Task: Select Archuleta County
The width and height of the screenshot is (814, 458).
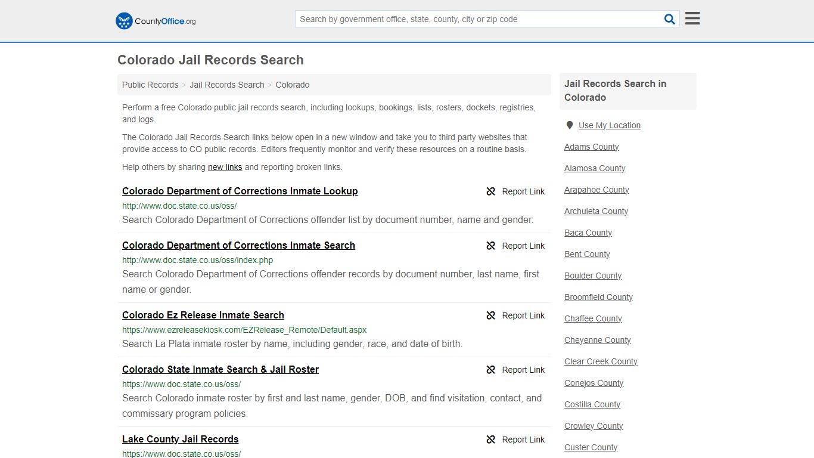Action: pos(596,211)
